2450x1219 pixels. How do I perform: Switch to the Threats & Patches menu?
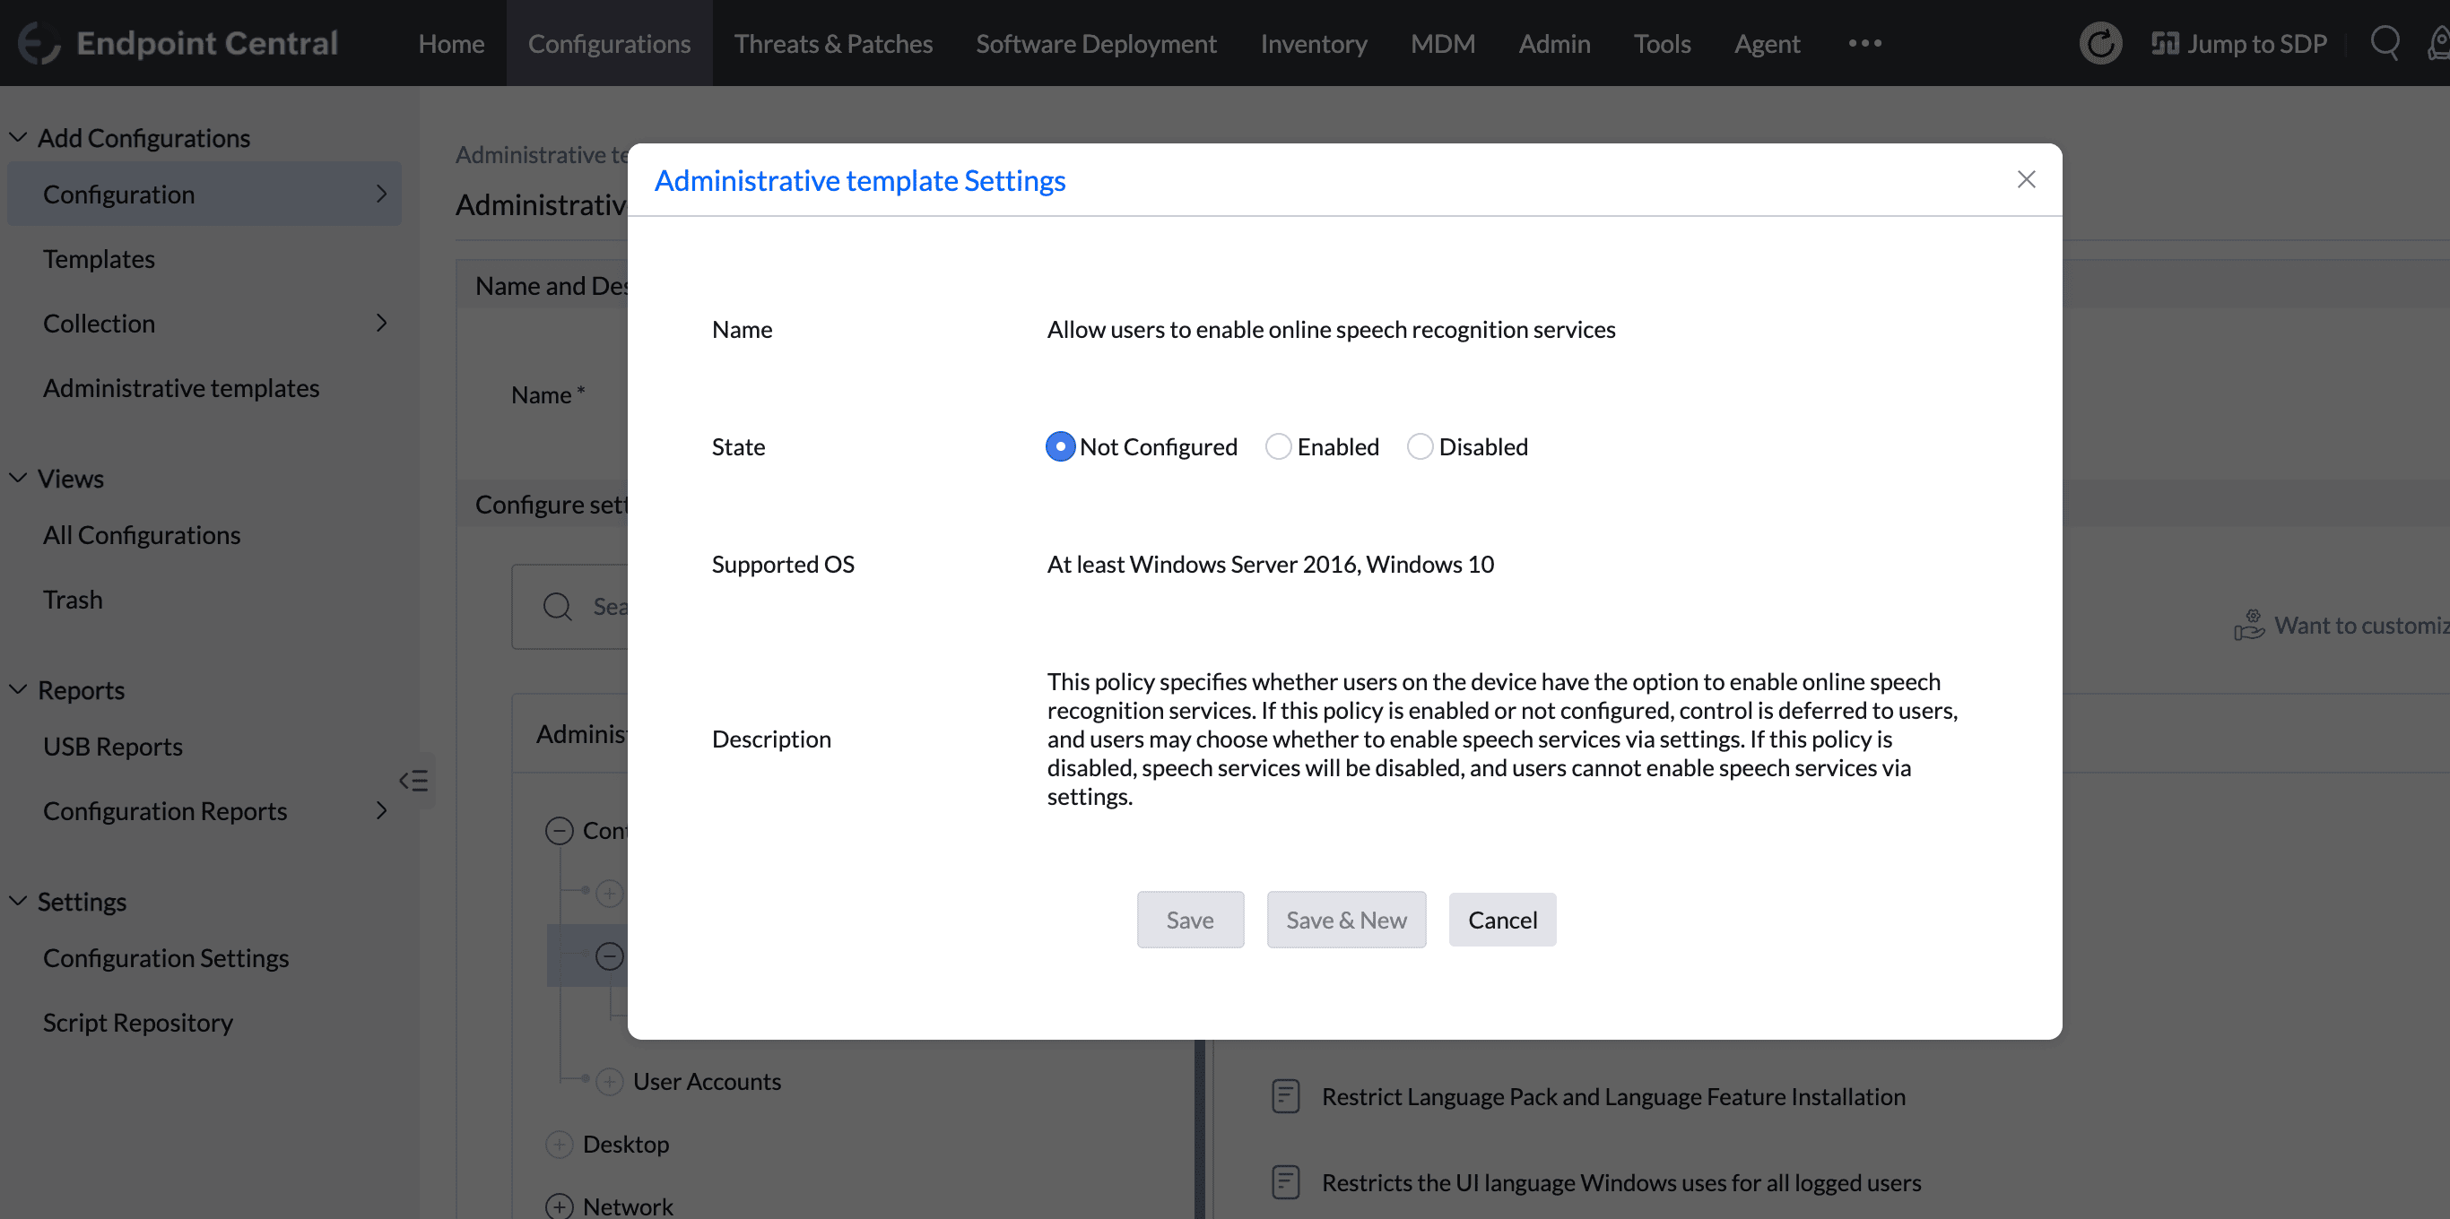833,43
